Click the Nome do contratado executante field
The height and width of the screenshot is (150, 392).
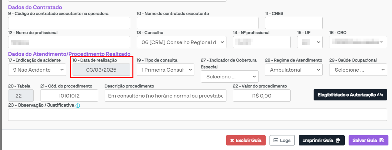[198, 23]
